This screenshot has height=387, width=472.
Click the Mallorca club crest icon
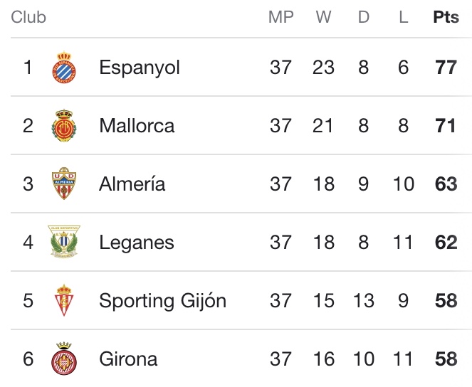tap(64, 126)
